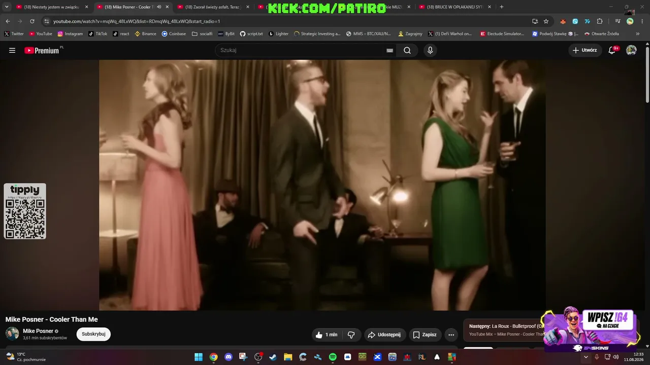The height and width of the screenshot is (365, 650).
Task: Open the ByBit bookmark
Action: click(x=226, y=34)
